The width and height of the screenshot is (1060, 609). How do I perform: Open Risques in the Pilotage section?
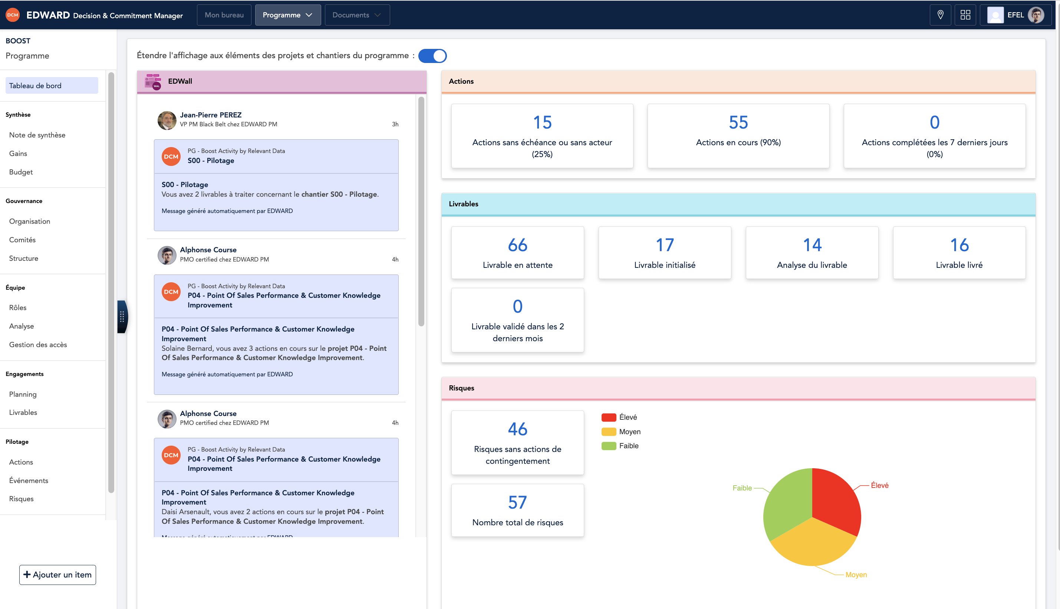pyautogui.click(x=21, y=499)
